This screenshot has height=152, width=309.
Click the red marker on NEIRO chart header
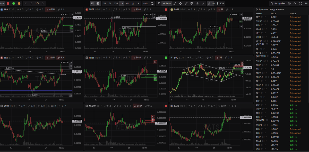[x=166, y=106]
